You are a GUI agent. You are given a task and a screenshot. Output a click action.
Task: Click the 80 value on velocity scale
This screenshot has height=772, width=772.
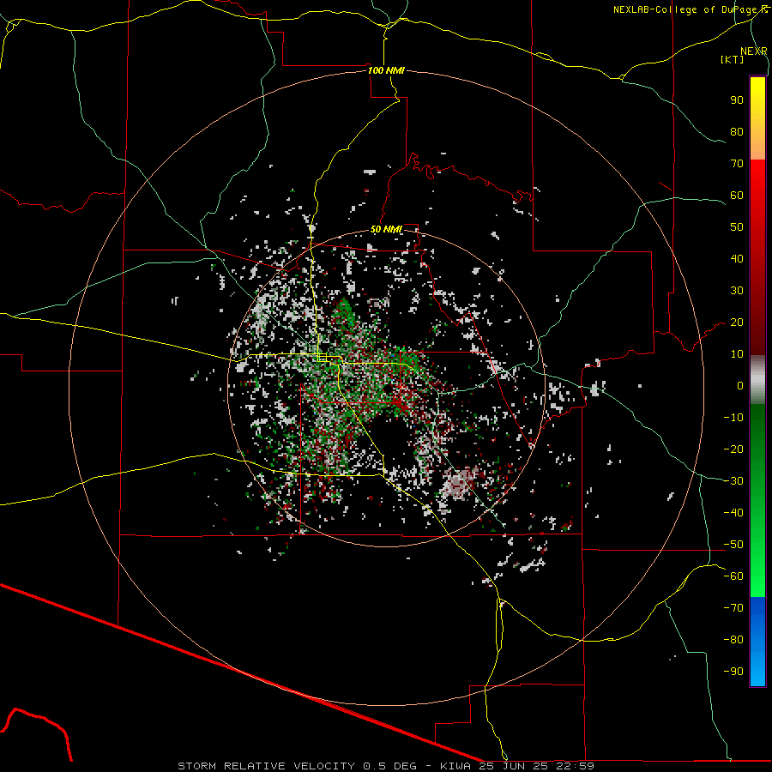pos(737,132)
